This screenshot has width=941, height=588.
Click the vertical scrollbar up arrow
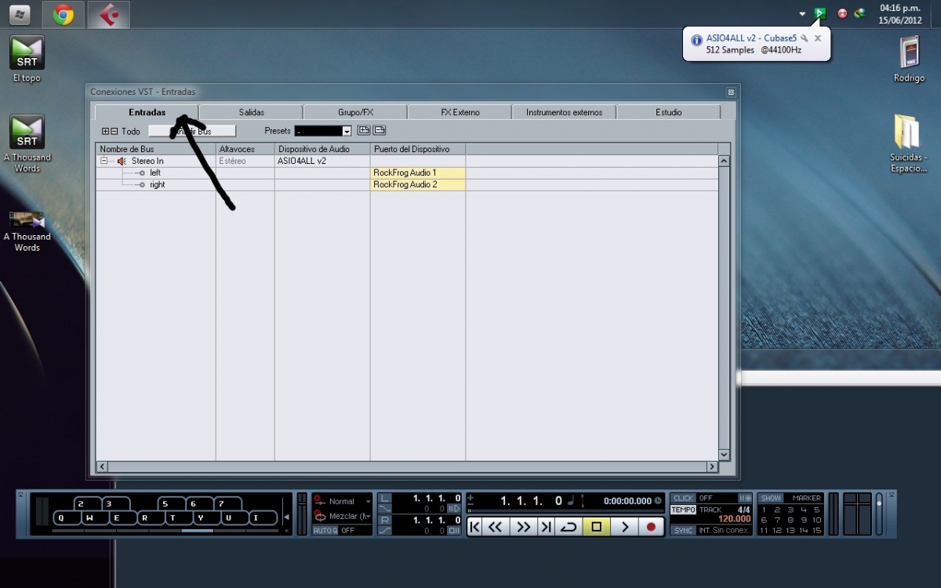click(724, 161)
